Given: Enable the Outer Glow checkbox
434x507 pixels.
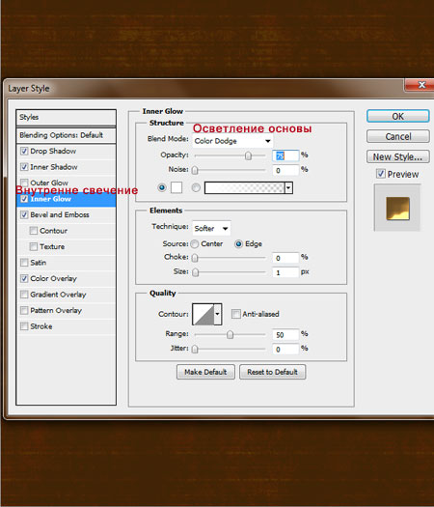Looking at the screenshot, I should 24,183.
